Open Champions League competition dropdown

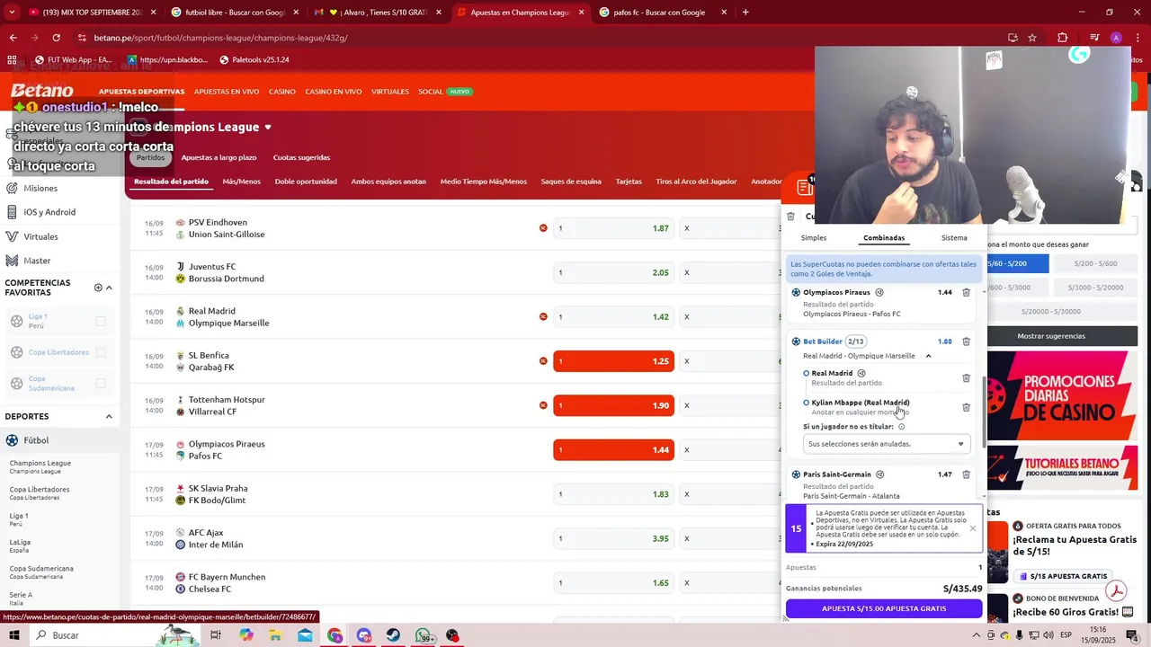[x=268, y=128]
